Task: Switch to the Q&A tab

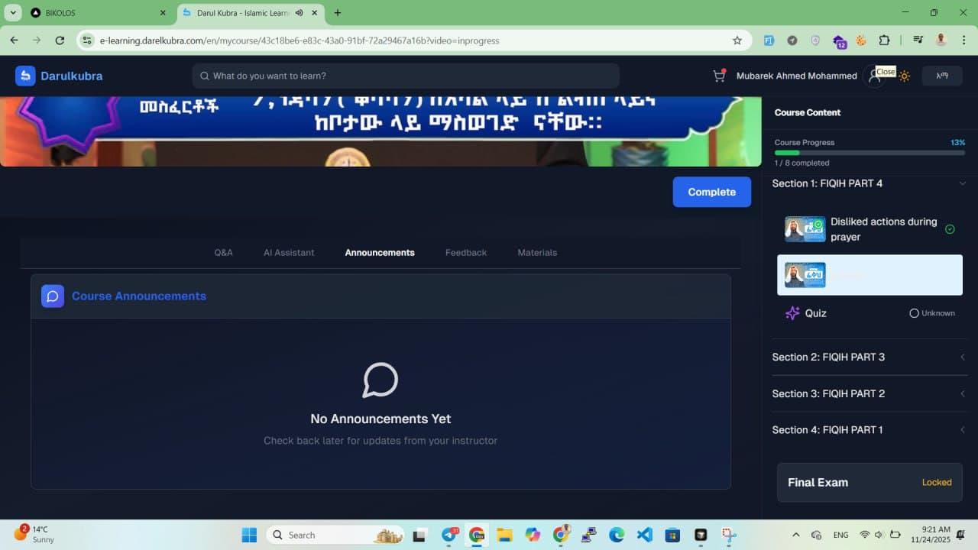Action: [223, 253]
